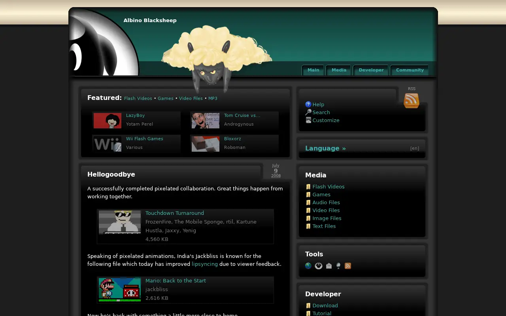
Task: Expand the Language » section
Action: point(325,148)
